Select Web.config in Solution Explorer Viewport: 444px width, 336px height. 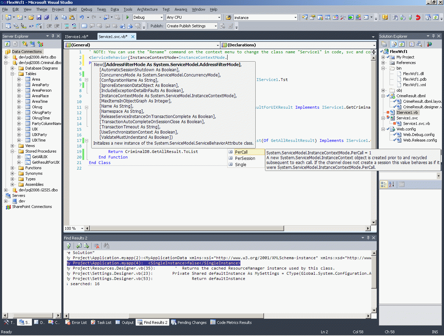(x=406, y=129)
